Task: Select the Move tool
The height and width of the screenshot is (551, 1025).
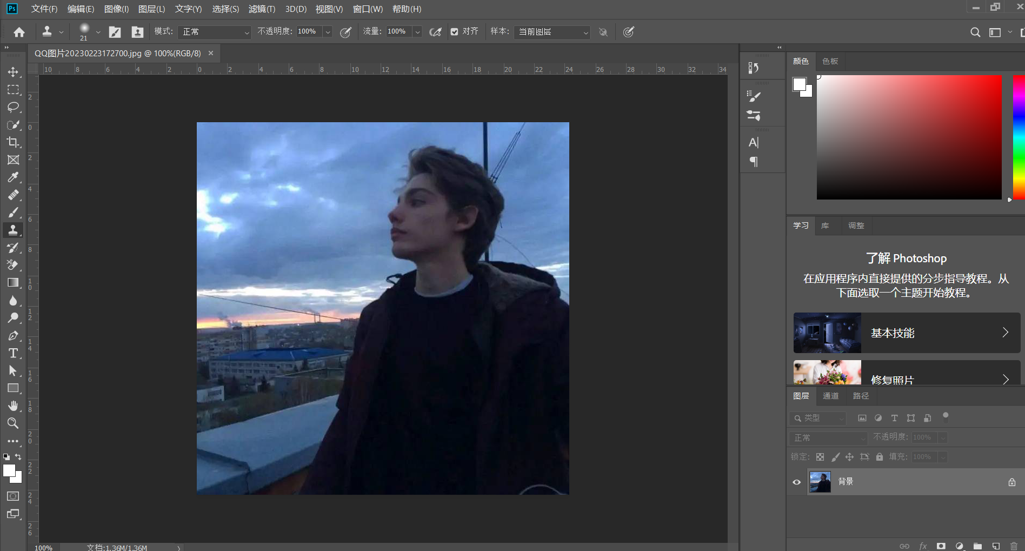Action: click(13, 72)
